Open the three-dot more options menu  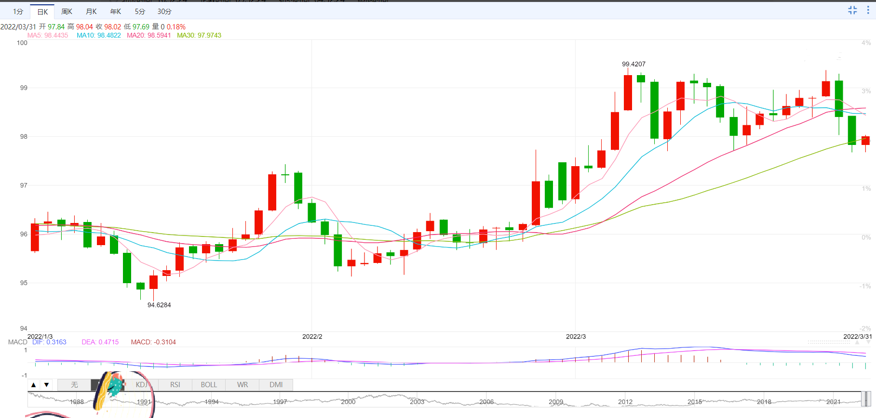(x=868, y=10)
